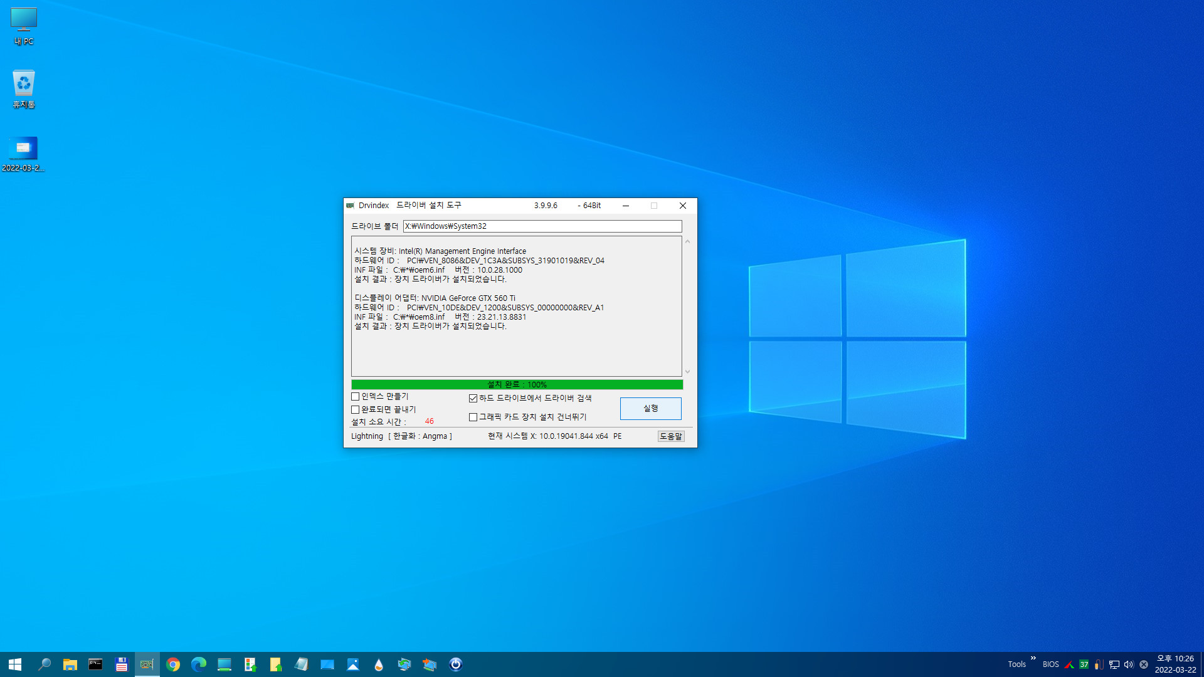The width and height of the screenshot is (1204, 677).
Task: Click the 현재 시스템 10.0.19041.844 status text
Action: [x=555, y=436]
